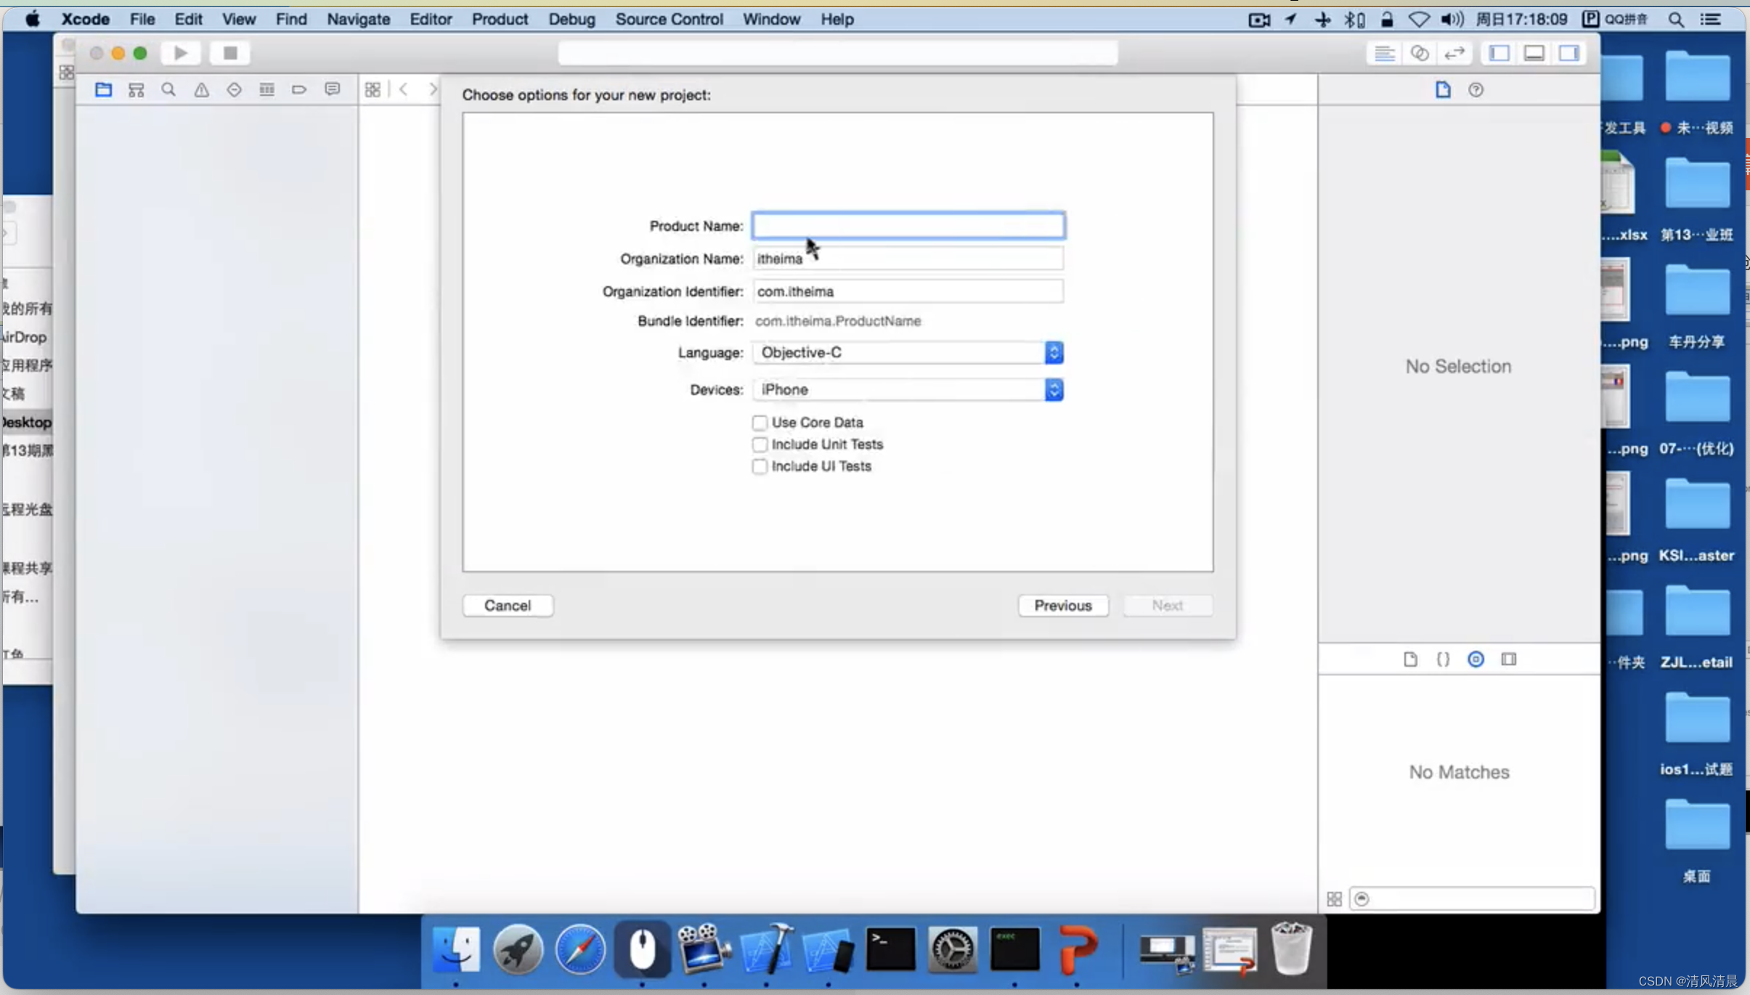1750x995 pixels.
Task: Toggle the Navigator panel visibility
Action: pos(1499,53)
